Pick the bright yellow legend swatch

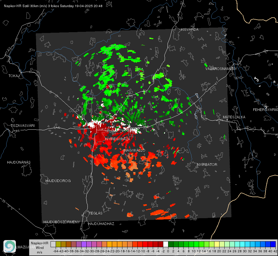(217, 244)
